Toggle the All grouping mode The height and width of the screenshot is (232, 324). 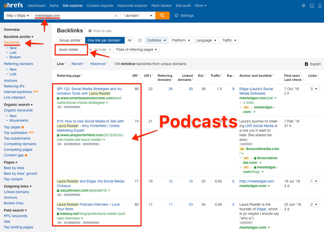pyautogui.click(x=129, y=40)
